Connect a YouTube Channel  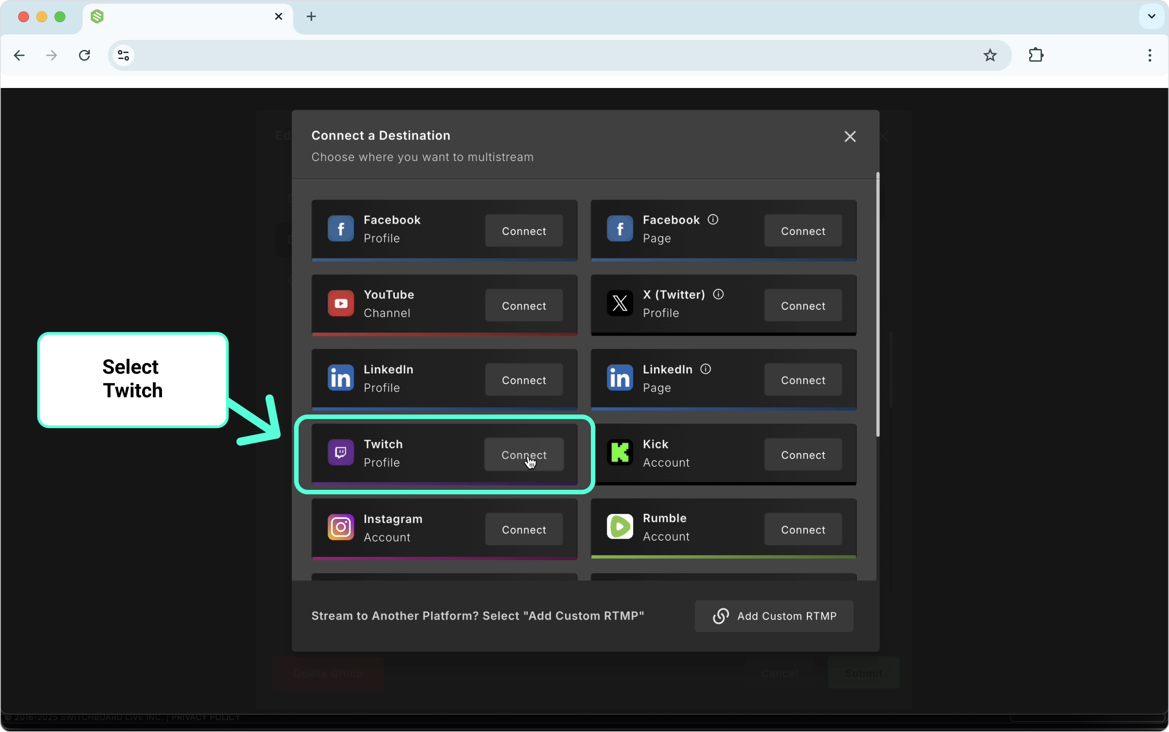[x=524, y=306]
